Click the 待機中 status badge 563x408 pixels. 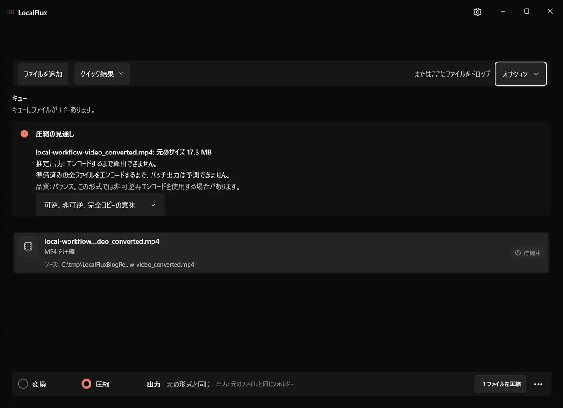(x=528, y=253)
